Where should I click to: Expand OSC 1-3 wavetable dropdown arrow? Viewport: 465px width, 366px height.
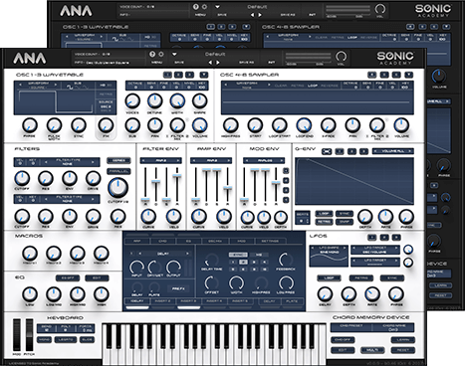[x=204, y=75]
